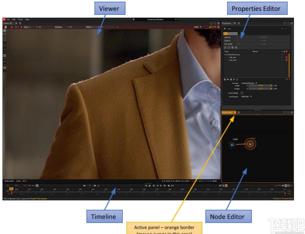
Task: Click the Flowbox logo icon
Action: pos(4,19)
